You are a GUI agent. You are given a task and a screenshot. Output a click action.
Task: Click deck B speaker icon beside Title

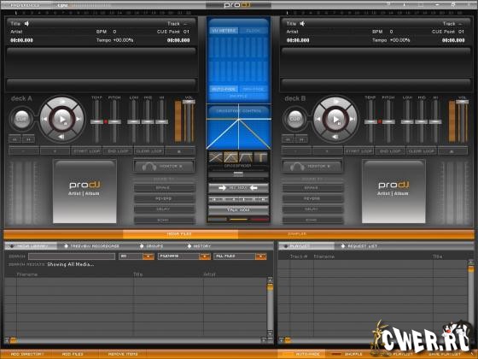(302, 24)
